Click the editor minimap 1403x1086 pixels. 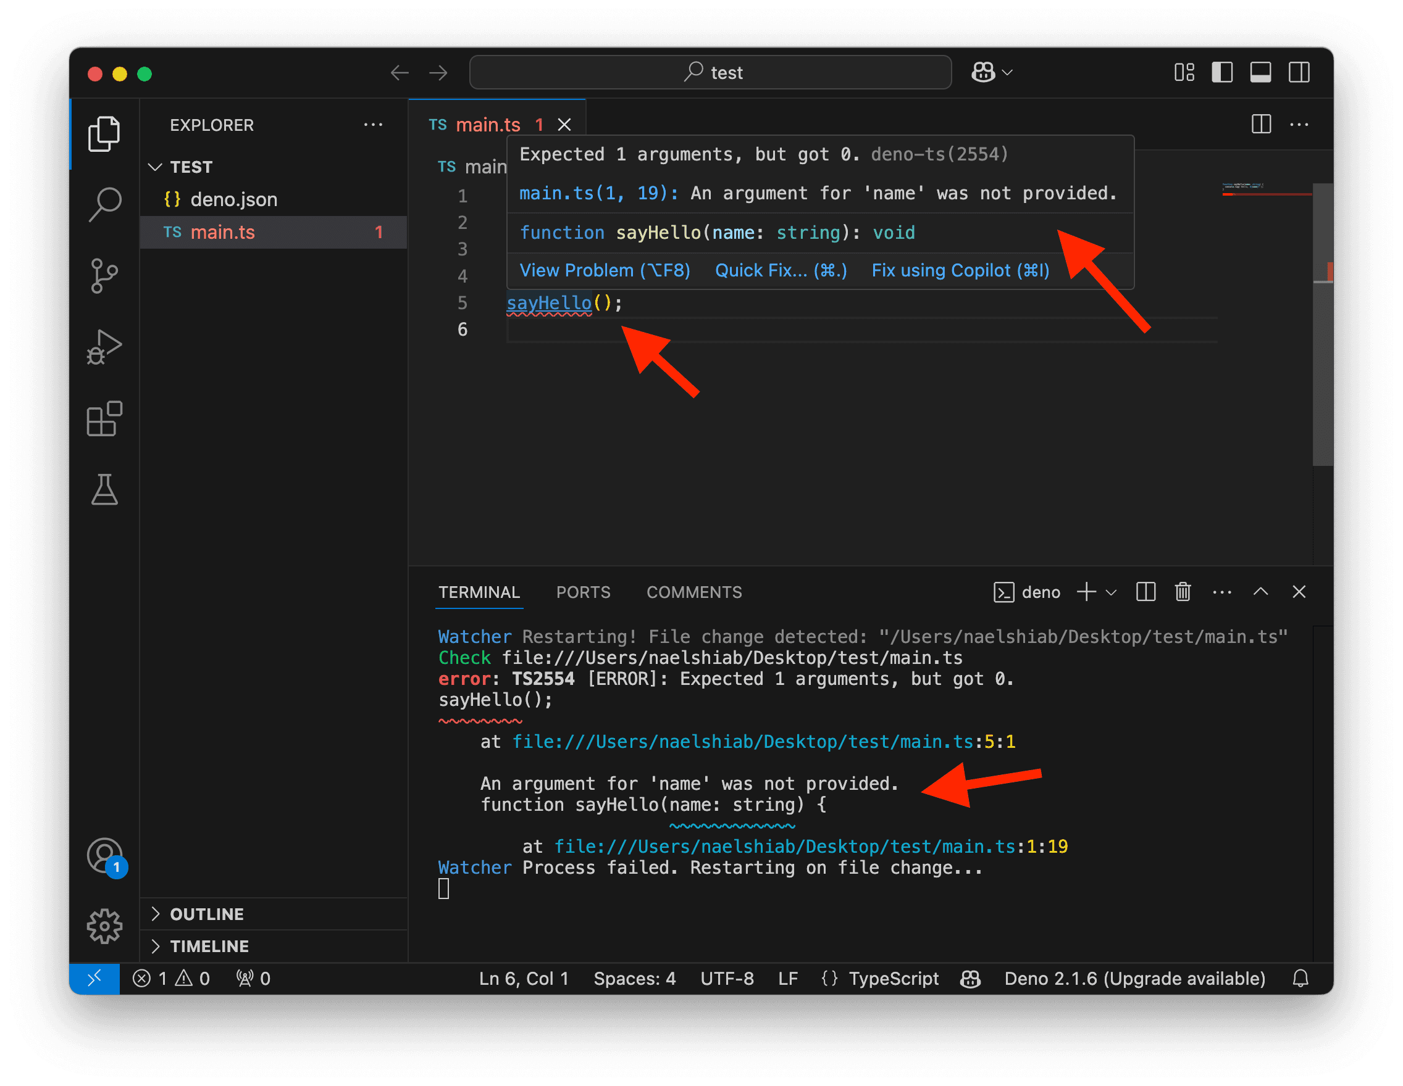click(x=1265, y=189)
